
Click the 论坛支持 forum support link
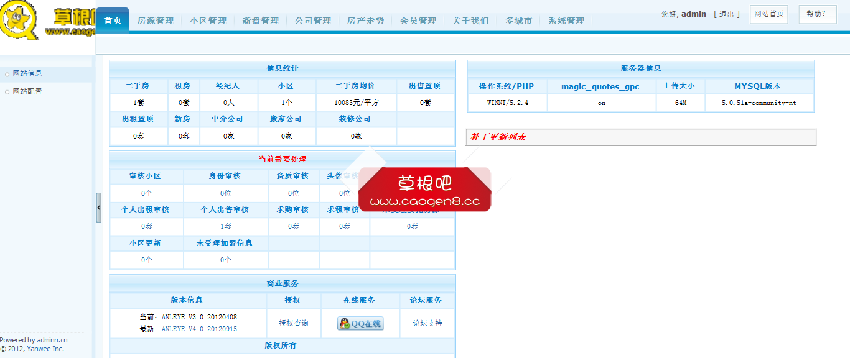[427, 323]
